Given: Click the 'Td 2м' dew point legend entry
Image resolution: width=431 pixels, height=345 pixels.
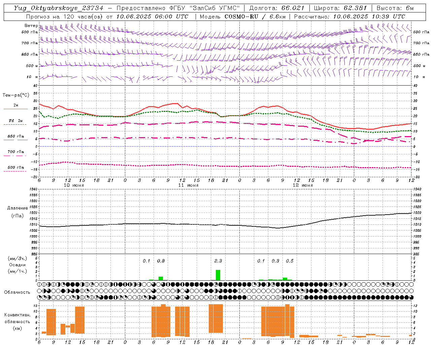Looking at the screenshot, I should [x=16, y=121].
